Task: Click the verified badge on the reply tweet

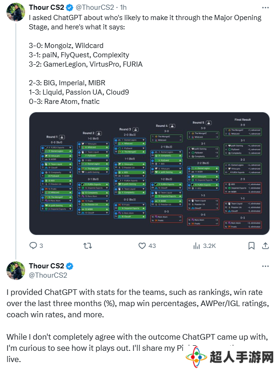Action: [70, 266]
